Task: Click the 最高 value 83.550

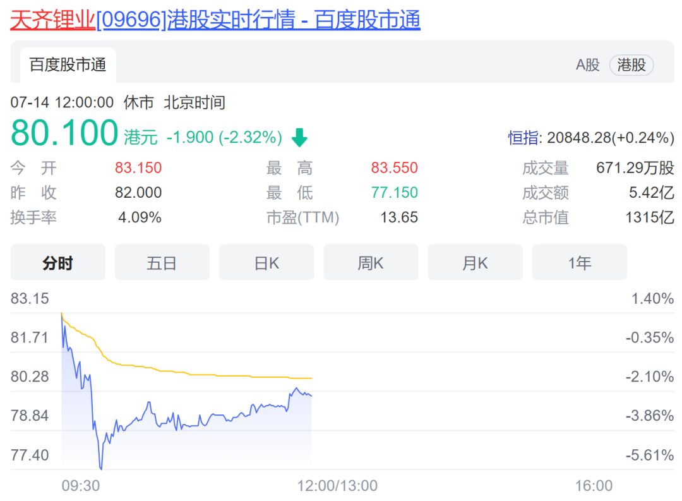Action: [x=394, y=168]
